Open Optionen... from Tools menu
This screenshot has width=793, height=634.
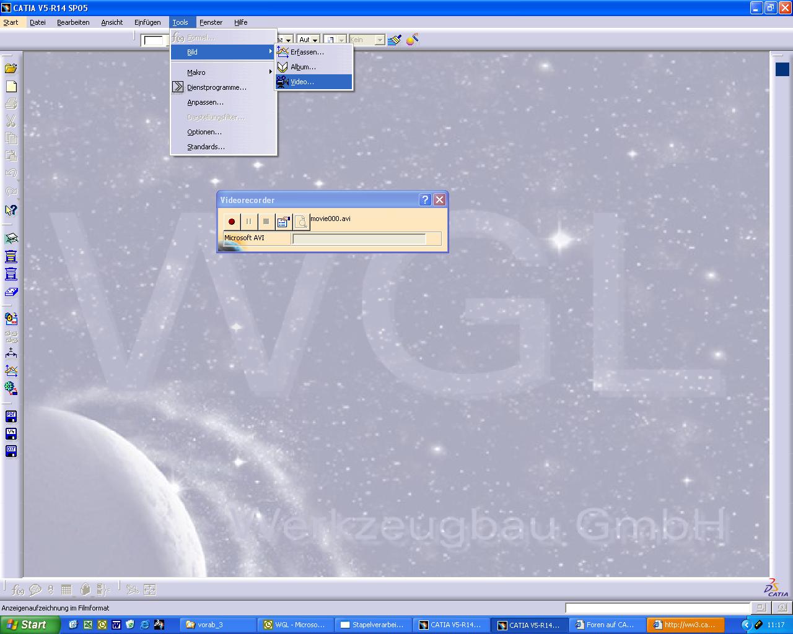223,132
